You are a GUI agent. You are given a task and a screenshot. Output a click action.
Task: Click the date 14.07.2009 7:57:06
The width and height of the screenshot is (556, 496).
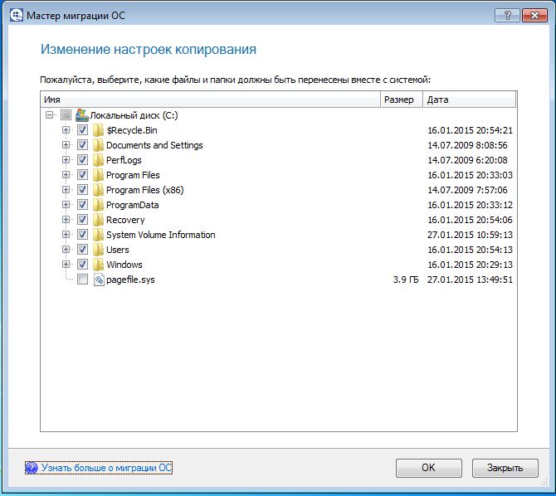pyautogui.click(x=467, y=190)
